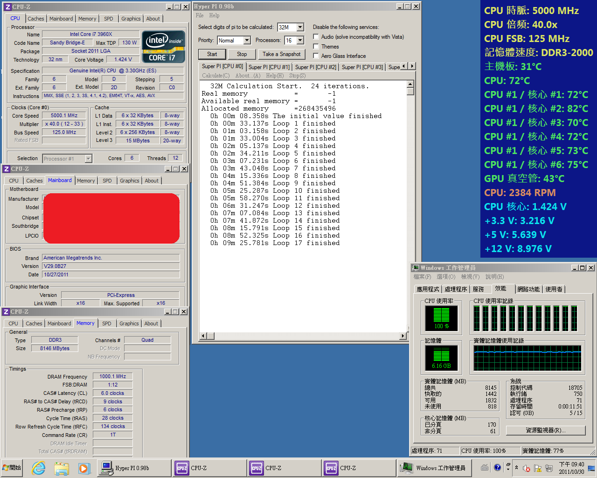The height and width of the screenshot is (478, 597).
Task: Open 檔案(F) menu in Task Manager
Action: 422,277
